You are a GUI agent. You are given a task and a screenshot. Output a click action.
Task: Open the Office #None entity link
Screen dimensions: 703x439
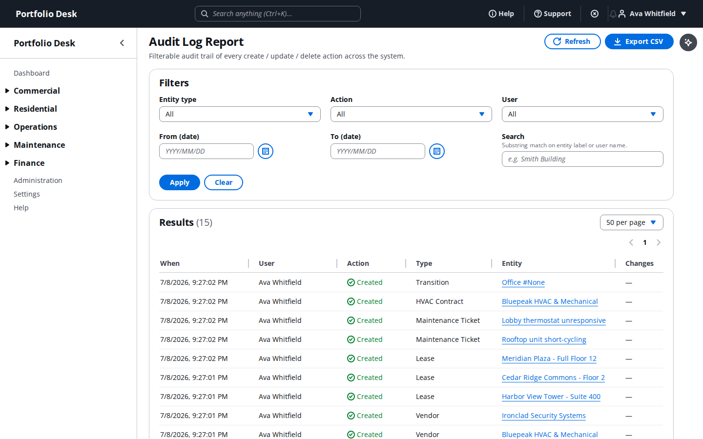[x=523, y=282]
